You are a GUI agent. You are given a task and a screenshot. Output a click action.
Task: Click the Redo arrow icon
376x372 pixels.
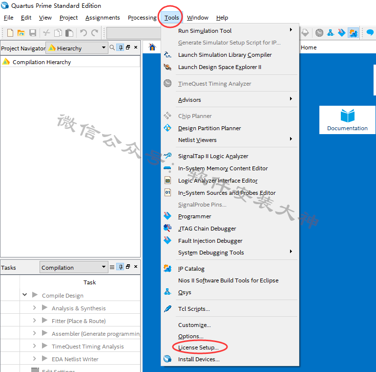click(95, 33)
